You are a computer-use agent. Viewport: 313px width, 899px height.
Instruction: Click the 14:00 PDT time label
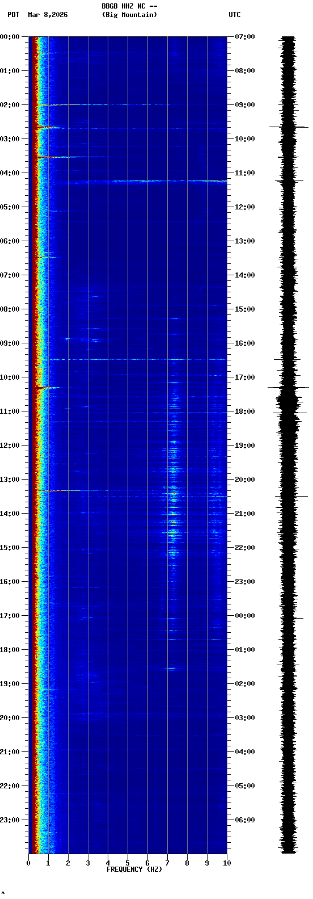click(10, 514)
